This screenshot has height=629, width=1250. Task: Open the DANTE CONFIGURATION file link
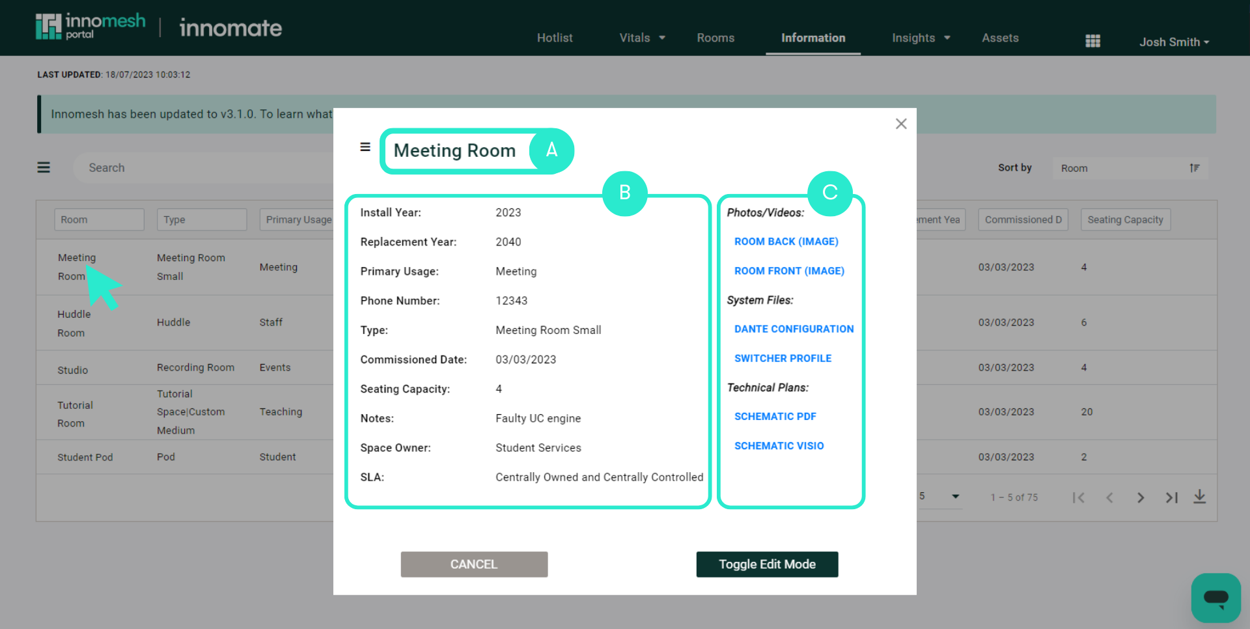(794, 329)
